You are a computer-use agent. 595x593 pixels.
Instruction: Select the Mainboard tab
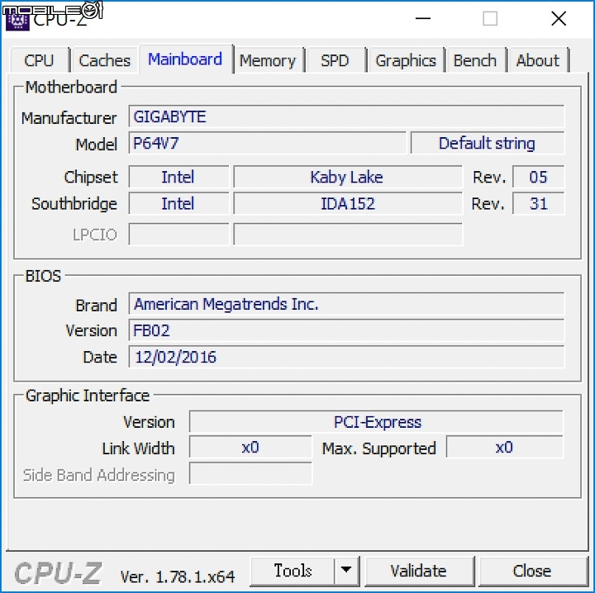tap(186, 59)
